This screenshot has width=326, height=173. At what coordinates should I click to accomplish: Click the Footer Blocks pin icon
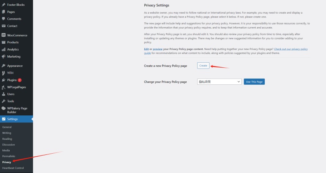click(x=3, y=5)
